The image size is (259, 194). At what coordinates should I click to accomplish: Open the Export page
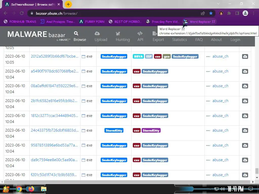(158, 36)
